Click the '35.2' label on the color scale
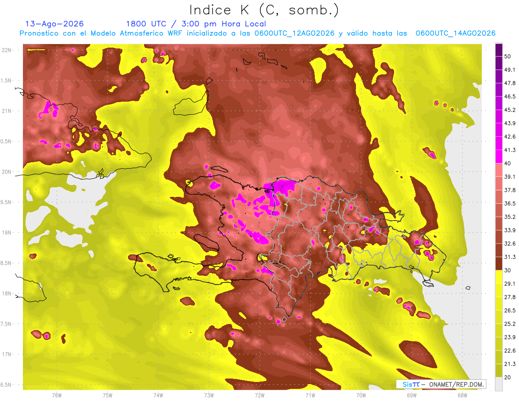Image resolution: width=519 pixels, height=401 pixels. click(x=510, y=217)
